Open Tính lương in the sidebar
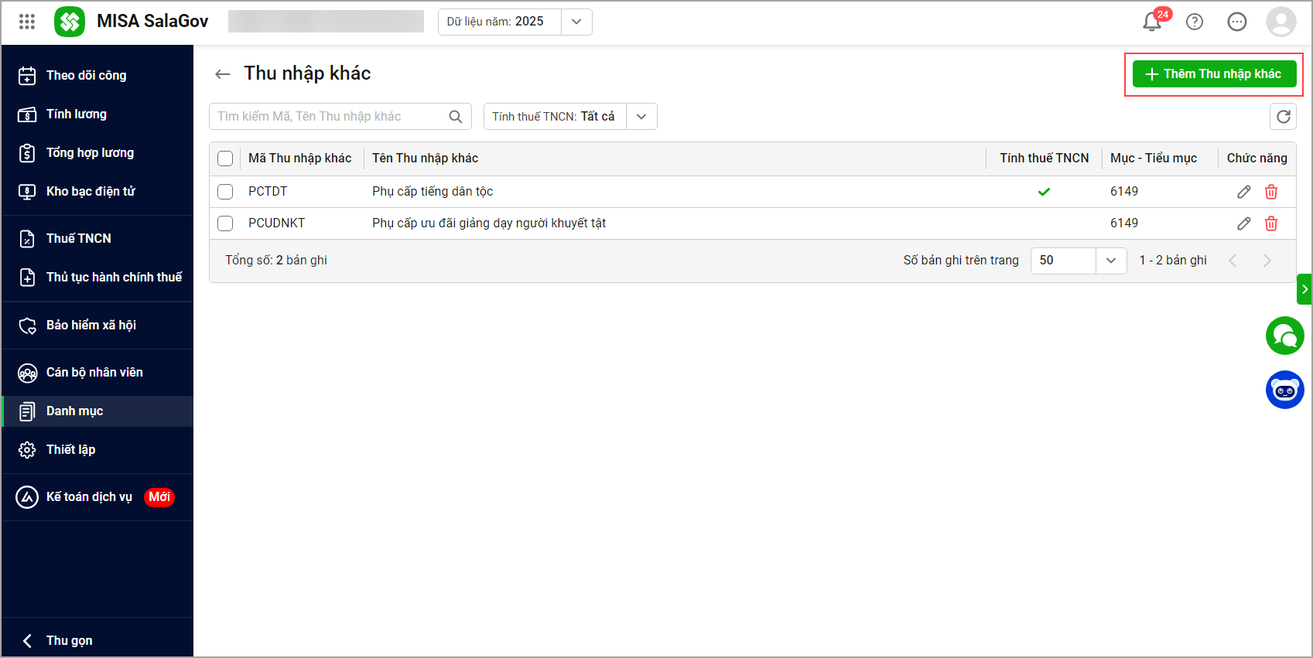The image size is (1313, 658). (x=77, y=114)
